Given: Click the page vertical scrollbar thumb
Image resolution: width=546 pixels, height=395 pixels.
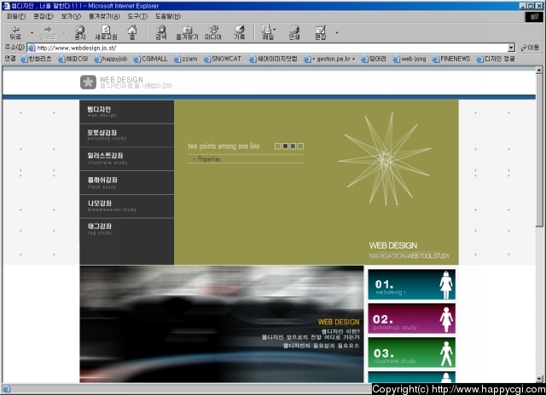Looking at the screenshot, I should (x=539, y=150).
